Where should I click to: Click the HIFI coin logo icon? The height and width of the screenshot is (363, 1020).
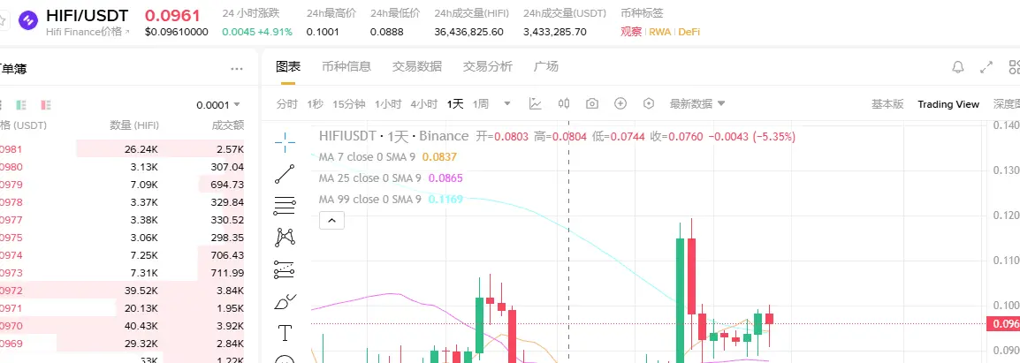[x=28, y=21]
